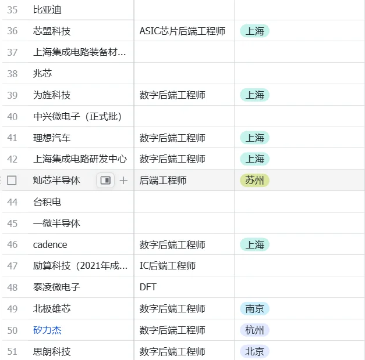Screen dimensions: 365x360
Task: Click the 上海 tag in 理想汽车 row
Action: [x=254, y=138]
